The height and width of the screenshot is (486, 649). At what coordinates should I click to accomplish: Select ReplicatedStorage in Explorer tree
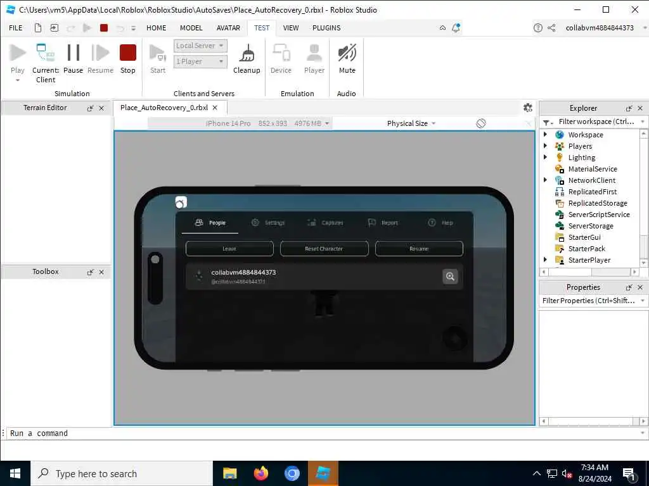pyautogui.click(x=597, y=203)
